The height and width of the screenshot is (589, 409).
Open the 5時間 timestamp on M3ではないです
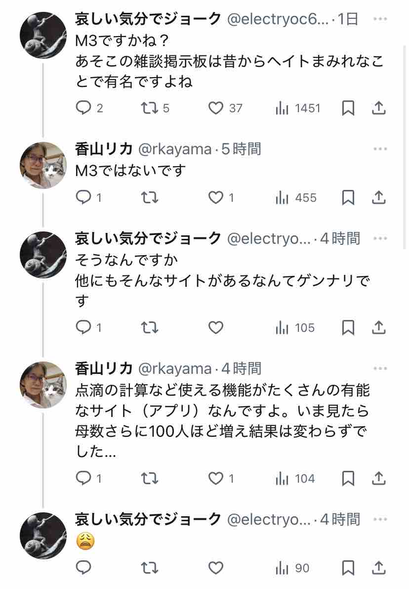[241, 149]
